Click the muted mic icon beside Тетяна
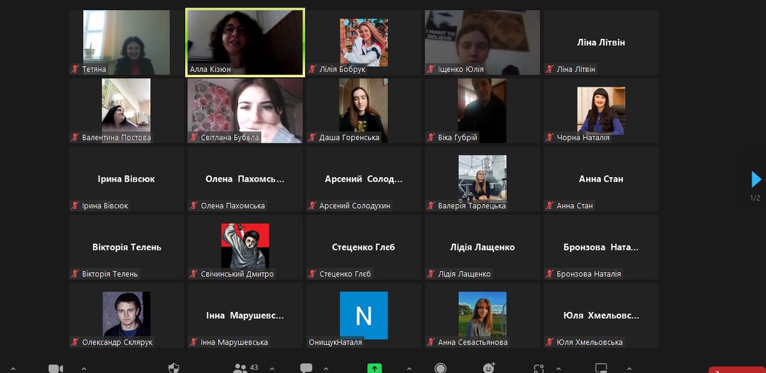Screen dimensions: 766x373 point(75,69)
